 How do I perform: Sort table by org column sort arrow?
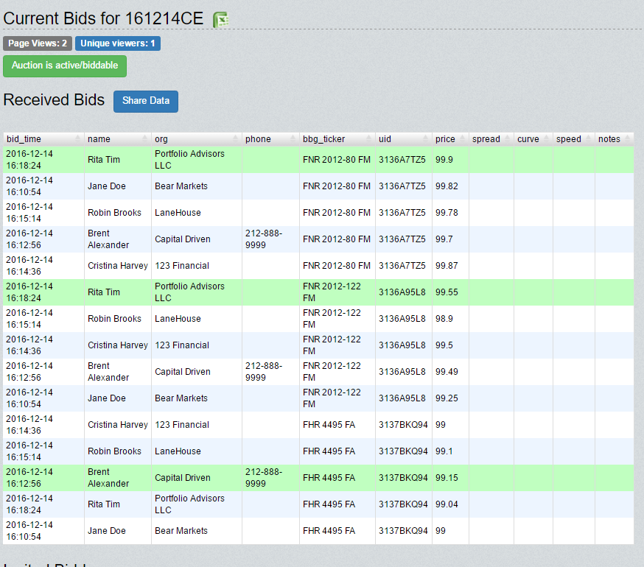[236, 139]
